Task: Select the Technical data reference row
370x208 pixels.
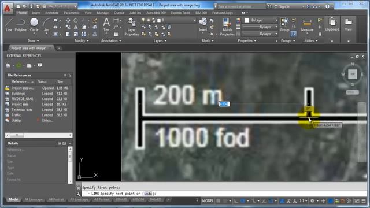Action: [x=38, y=110]
